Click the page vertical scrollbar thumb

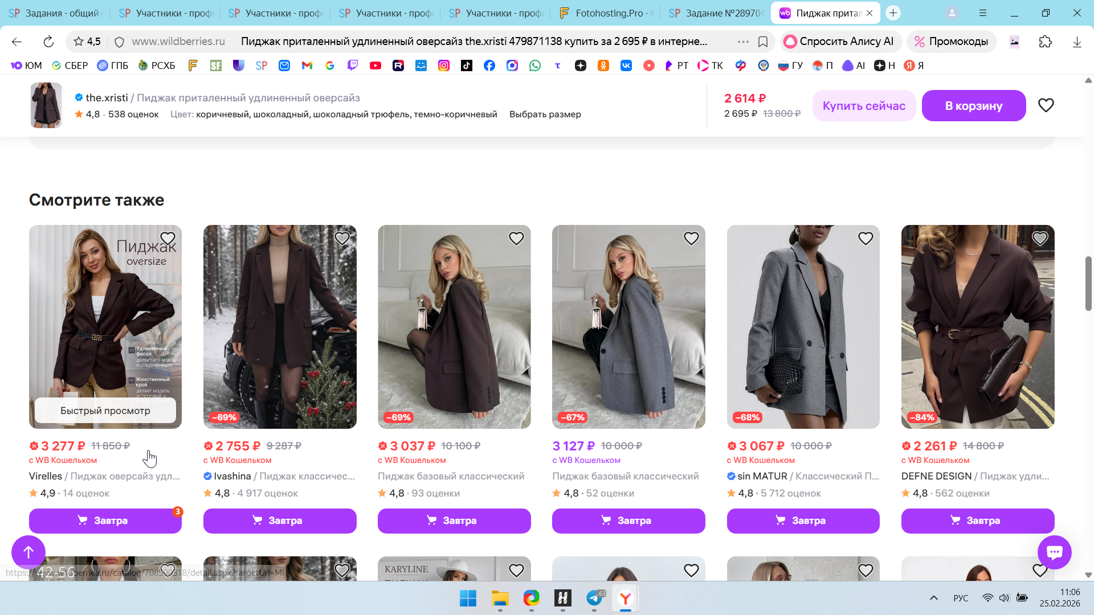[x=1088, y=284]
